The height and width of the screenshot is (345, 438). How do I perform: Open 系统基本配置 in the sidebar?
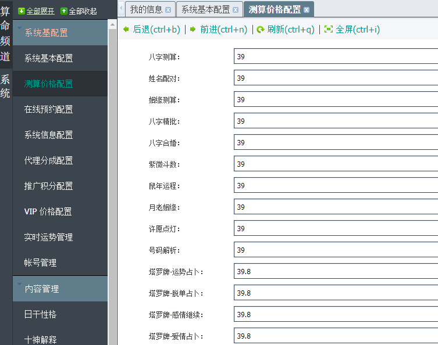pyautogui.click(x=60, y=58)
